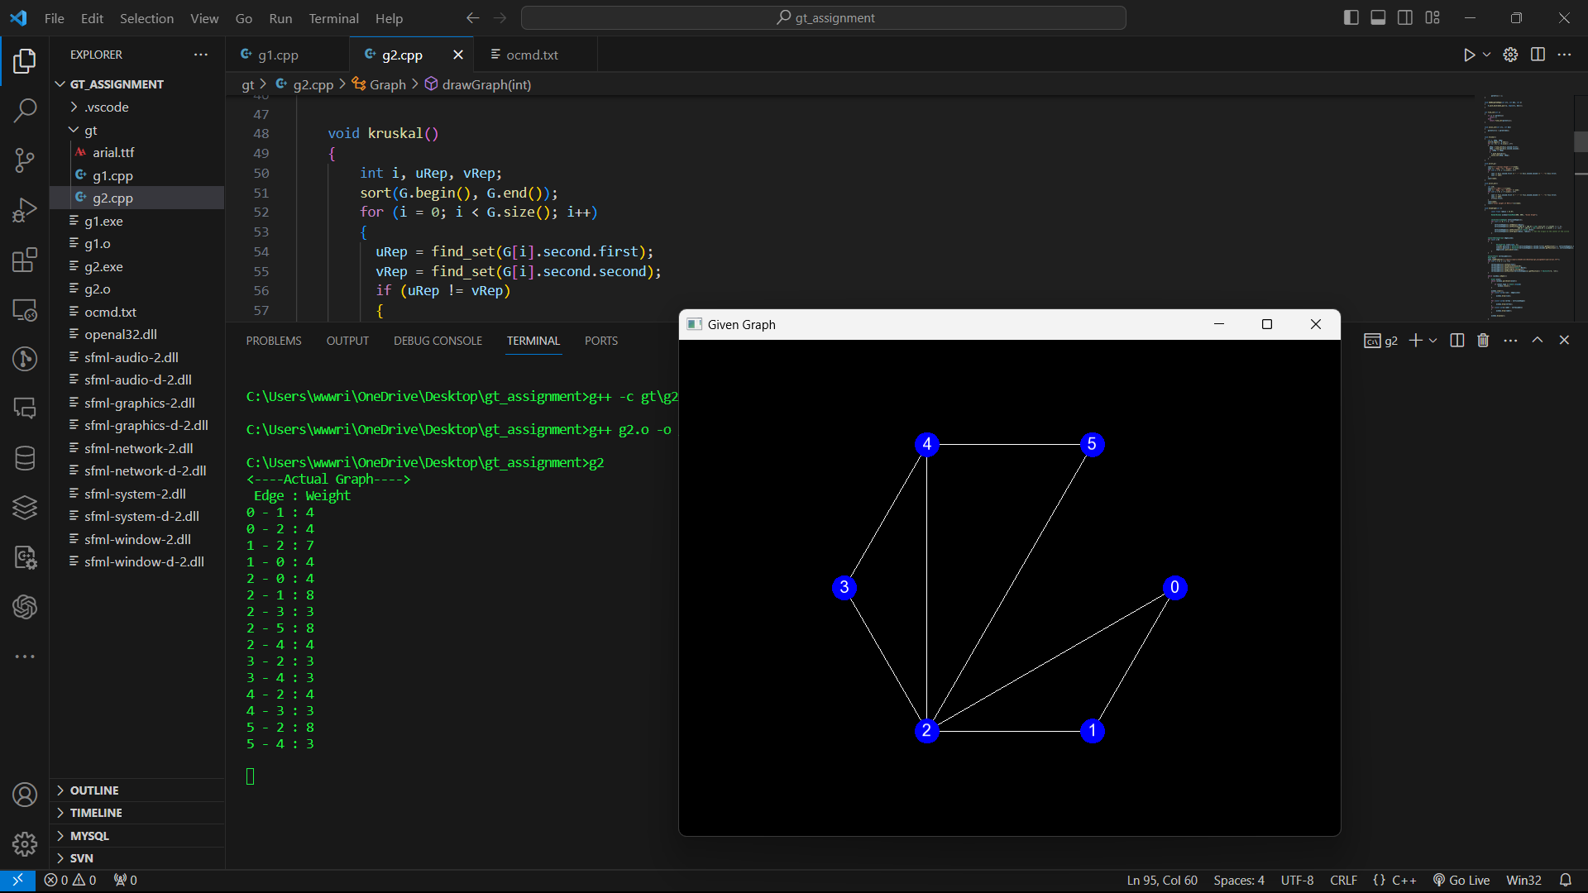Expand the TIMELINE section
The image size is (1588, 893).
coord(96,813)
